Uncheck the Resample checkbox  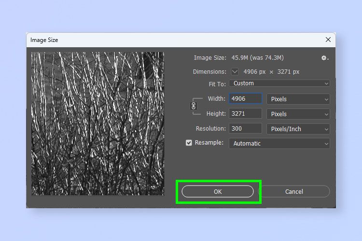(189, 143)
